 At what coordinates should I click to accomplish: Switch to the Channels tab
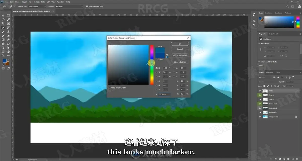(269, 72)
